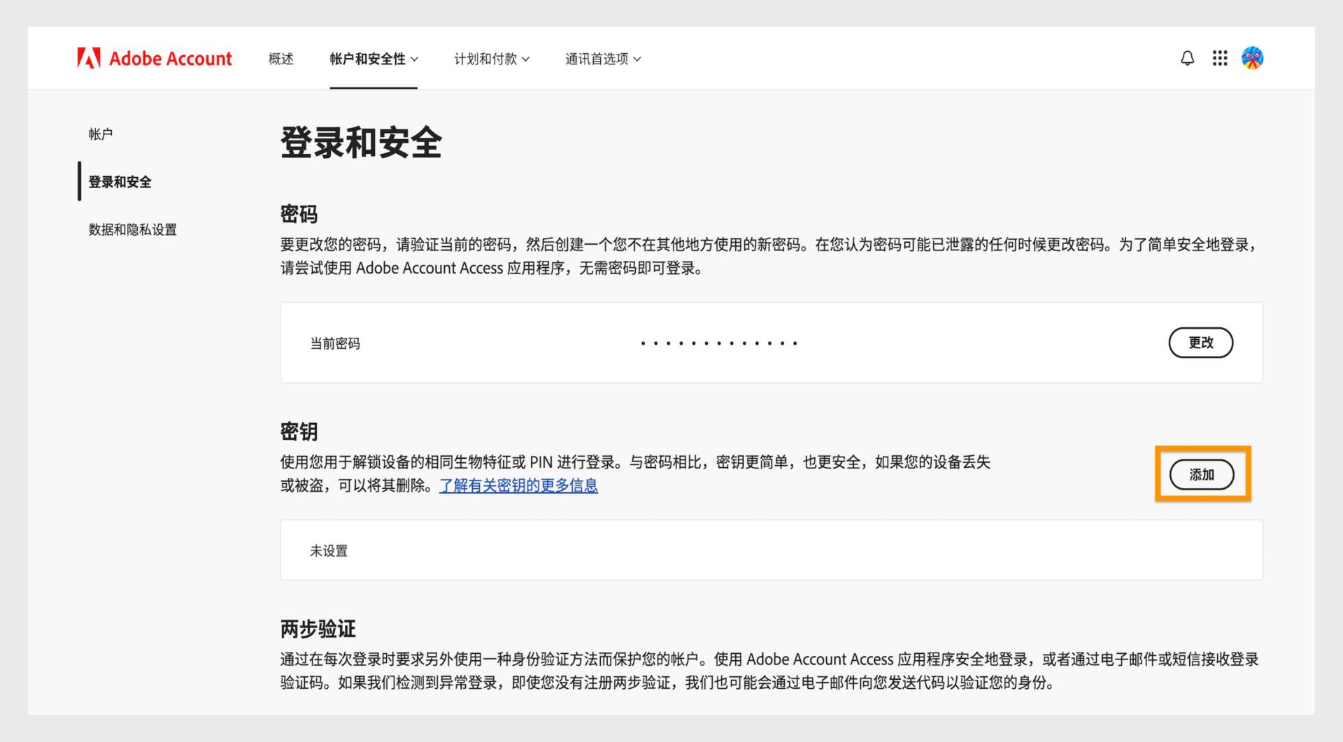Click the 更改 password button
Image resolution: width=1343 pixels, height=742 pixels.
[x=1201, y=343]
